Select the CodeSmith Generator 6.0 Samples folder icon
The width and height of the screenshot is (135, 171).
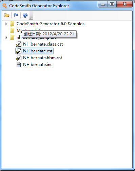coord(12,24)
